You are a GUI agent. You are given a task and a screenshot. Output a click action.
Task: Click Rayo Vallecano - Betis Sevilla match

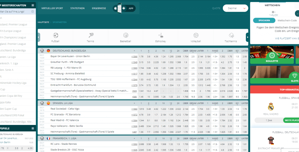pos(67,126)
